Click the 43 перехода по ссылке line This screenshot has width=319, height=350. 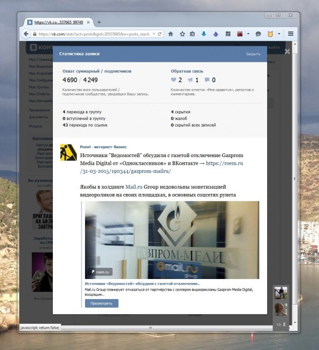85,125
